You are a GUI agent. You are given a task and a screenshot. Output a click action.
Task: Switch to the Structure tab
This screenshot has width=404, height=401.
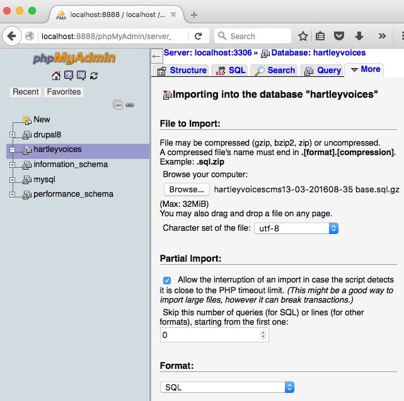182,71
